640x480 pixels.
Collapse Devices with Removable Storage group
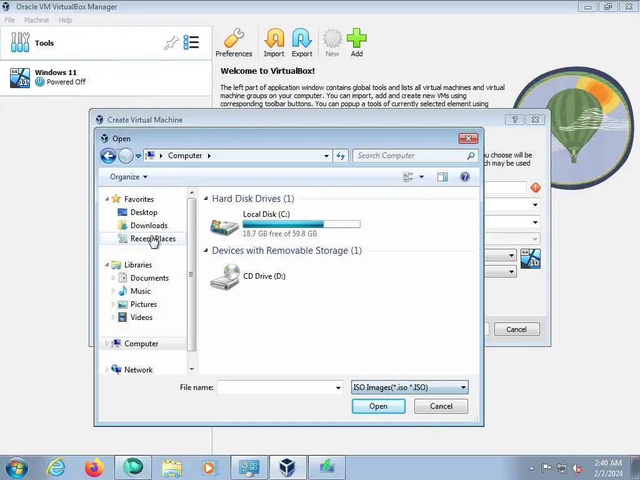point(206,251)
